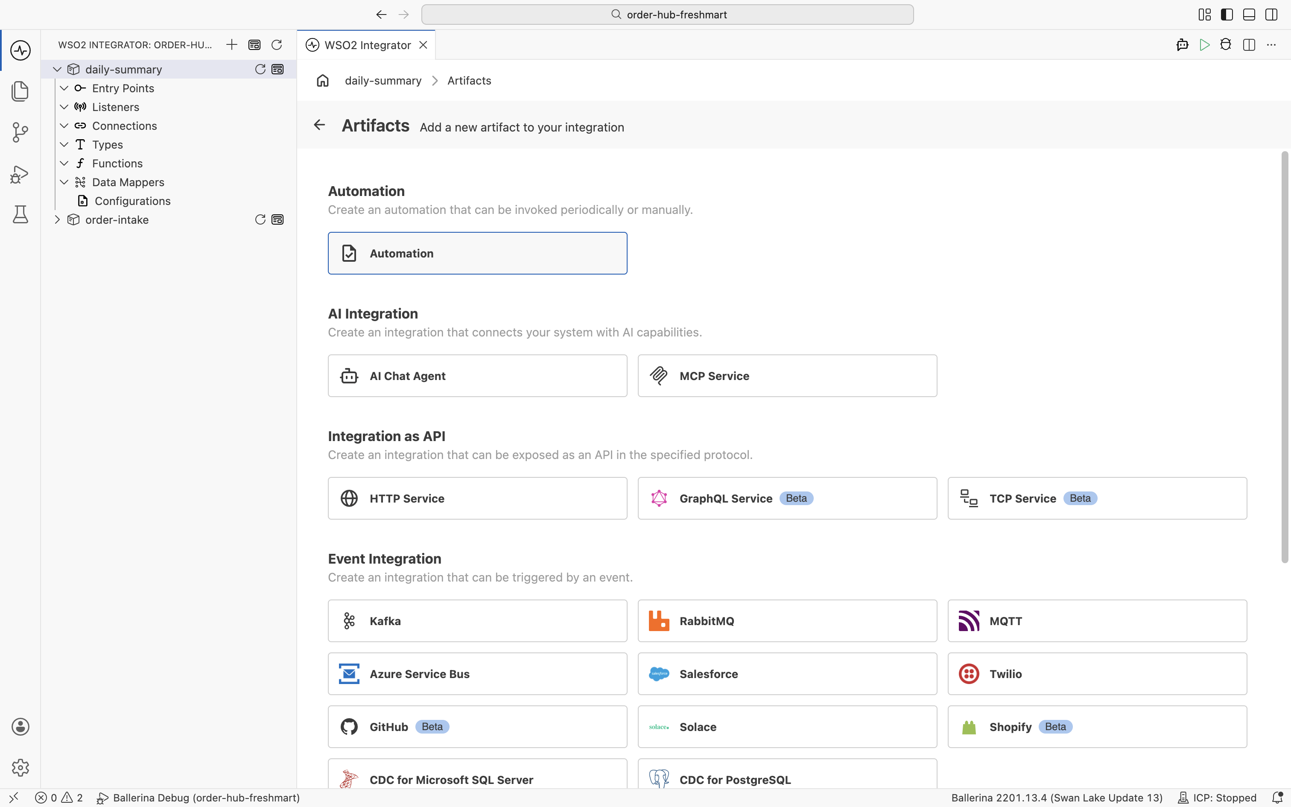This screenshot has height=807, width=1291.
Task: Add an HTTP Service artifact
Action: [x=477, y=498]
